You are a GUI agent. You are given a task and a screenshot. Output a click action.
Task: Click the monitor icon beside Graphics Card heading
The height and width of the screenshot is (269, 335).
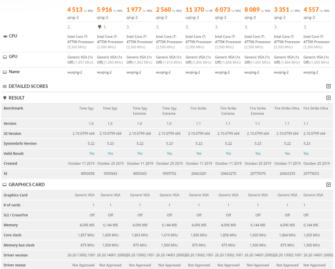click(x=5, y=185)
